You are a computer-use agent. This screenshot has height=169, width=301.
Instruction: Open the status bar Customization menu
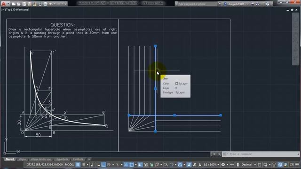tap(297, 165)
